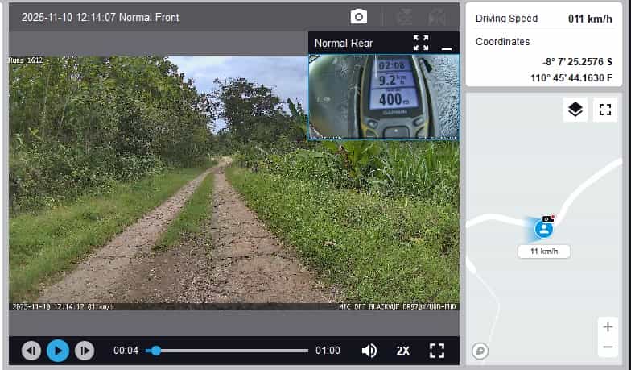Click the vehicle marker on the map
Screen dimensions: 631x370
pos(545,229)
